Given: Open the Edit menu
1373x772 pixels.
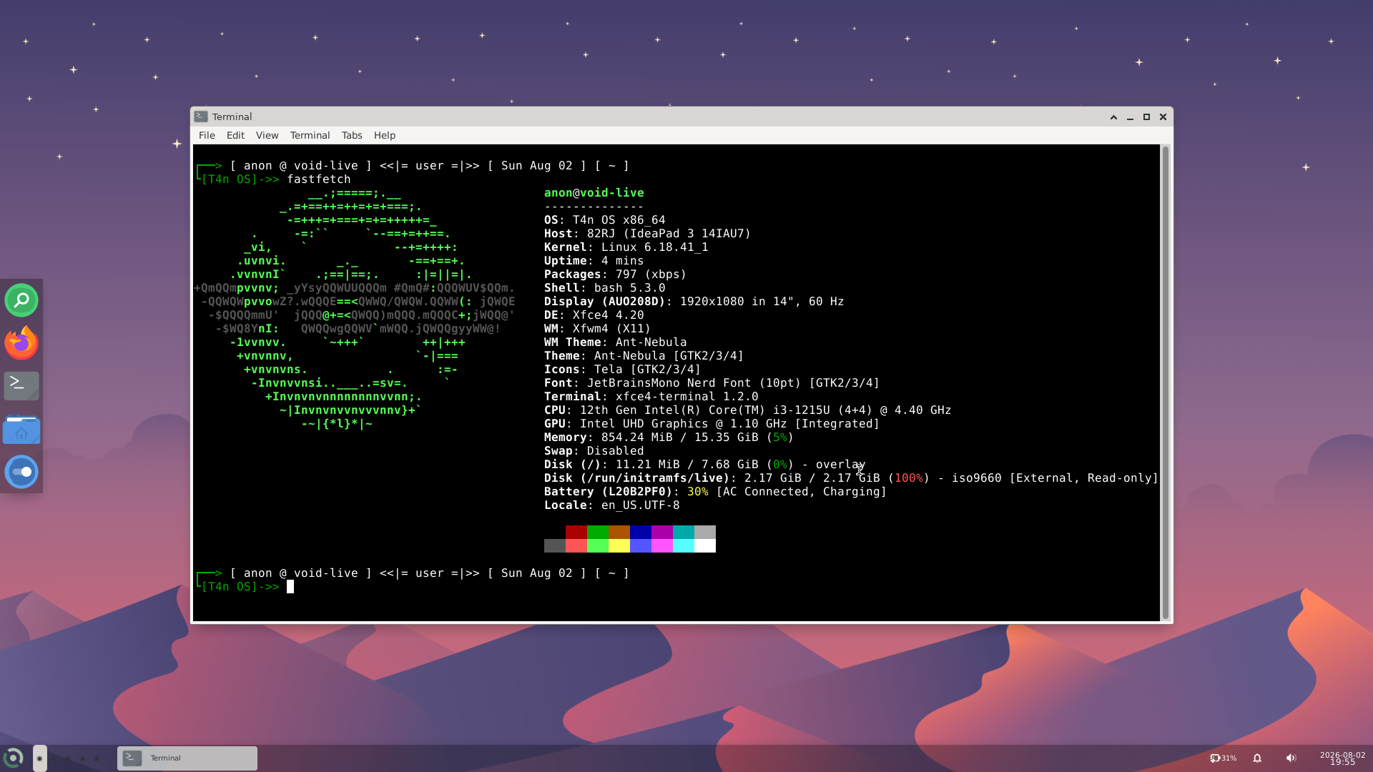Looking at the screenshot, I should pos(235,135).
